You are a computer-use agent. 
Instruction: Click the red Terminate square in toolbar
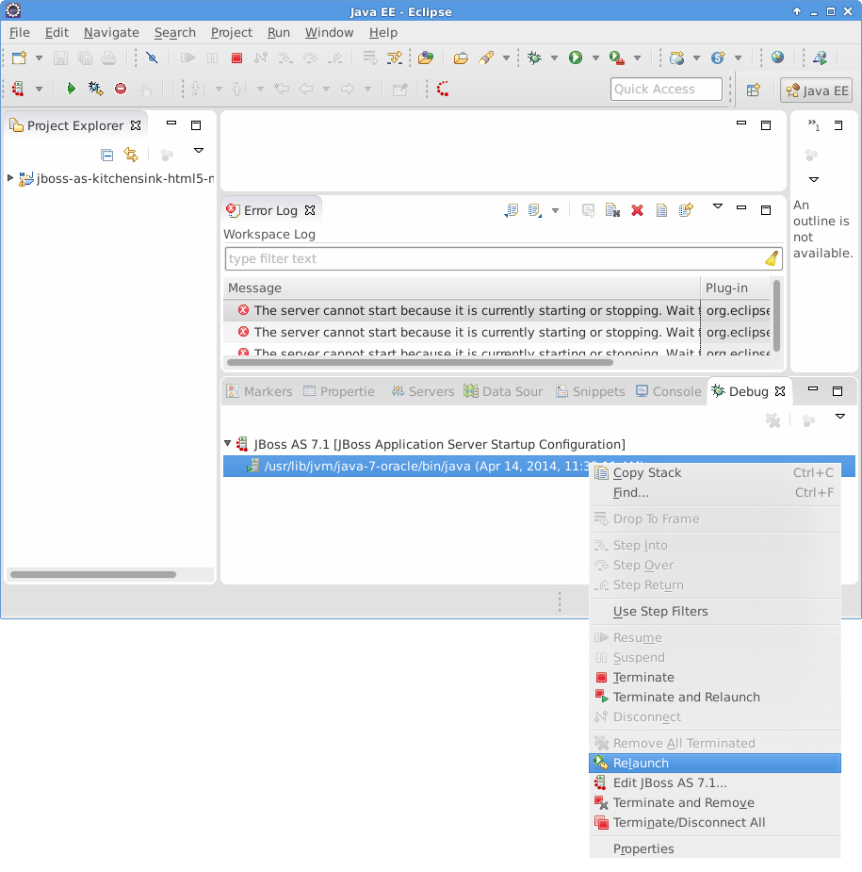tap(236, 58)
